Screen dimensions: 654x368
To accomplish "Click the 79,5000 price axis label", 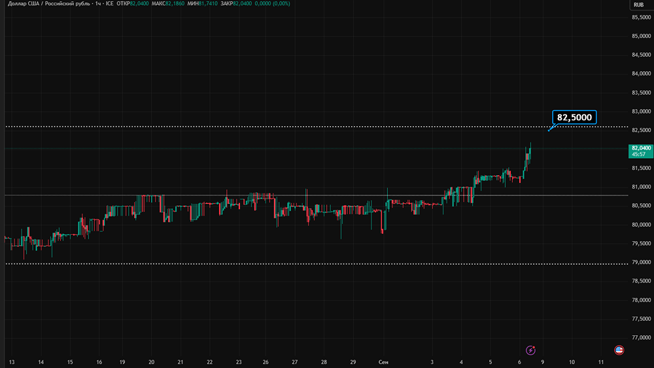I will click(x=641, y=243).
